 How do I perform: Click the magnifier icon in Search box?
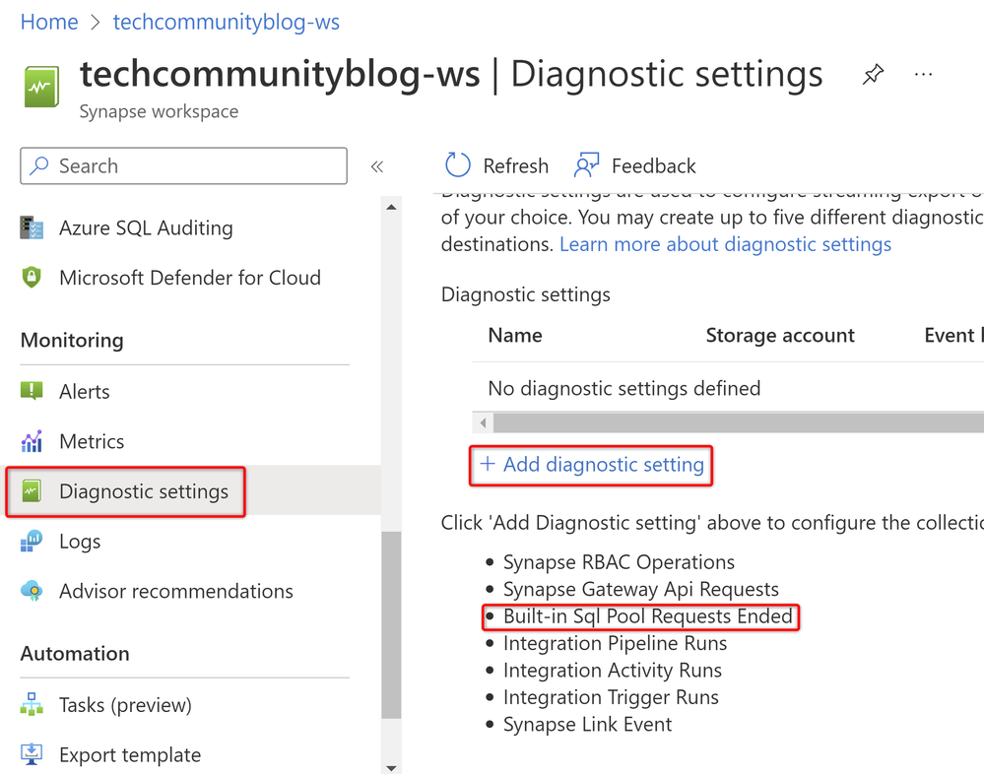click(x=39, y=165)
